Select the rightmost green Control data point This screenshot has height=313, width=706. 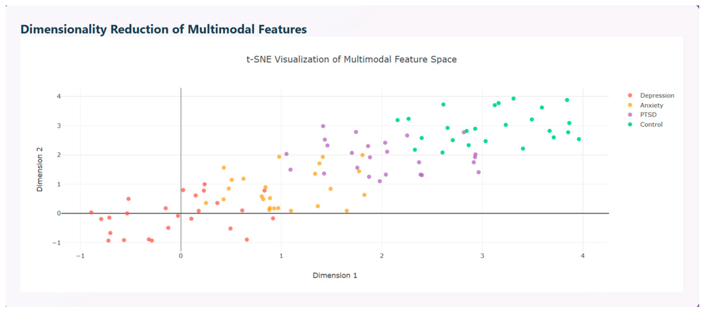point(578,139)
